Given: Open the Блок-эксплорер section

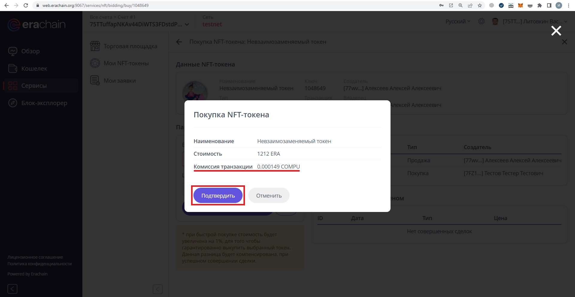Looking at the screenshot, I should click(44, 103).
